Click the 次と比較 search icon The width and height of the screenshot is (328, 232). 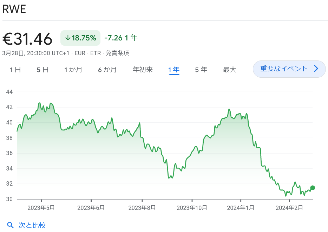point(11,225)
